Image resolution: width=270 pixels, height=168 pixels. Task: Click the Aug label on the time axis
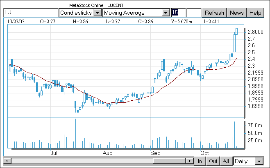point(108,153)
